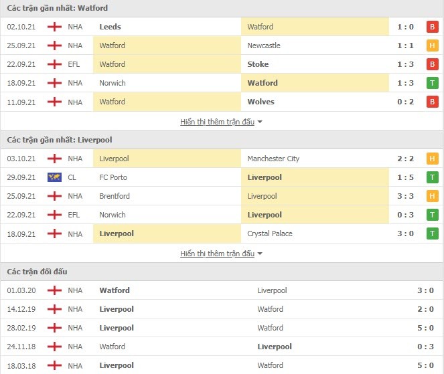
Task: Click the orange H badge for Watford vs Newcastle
Action: click(432, 45)
